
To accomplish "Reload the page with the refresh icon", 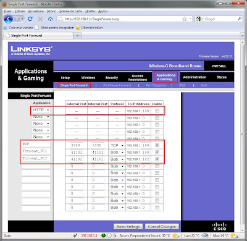I will 30,19.
